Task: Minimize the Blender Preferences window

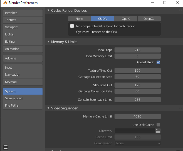Action: pos(152,3)
